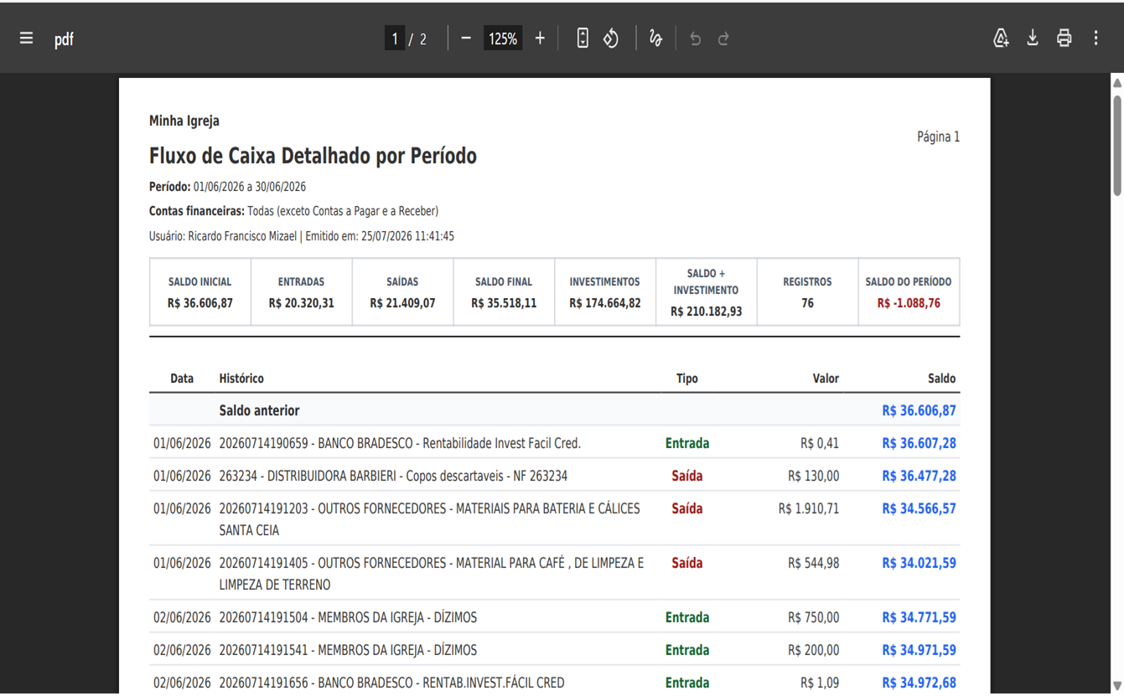Click the 'Histórico' column header
Screen dimensions: 1124x696
(x=241, y=379)
